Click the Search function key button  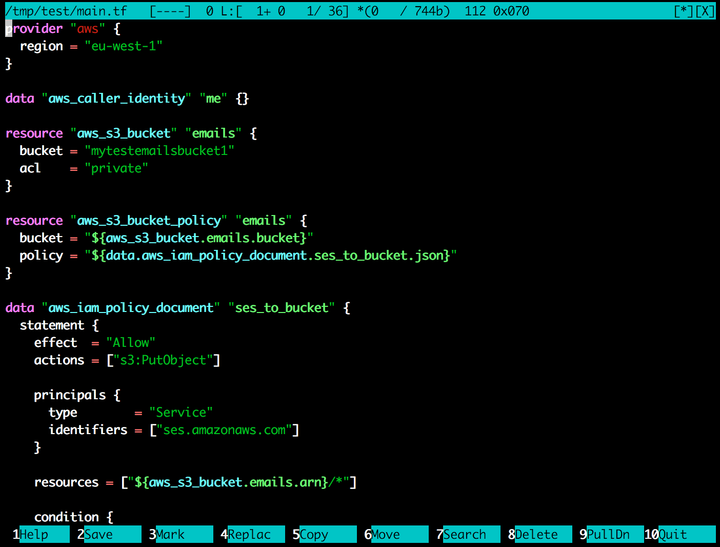point(468,534)
